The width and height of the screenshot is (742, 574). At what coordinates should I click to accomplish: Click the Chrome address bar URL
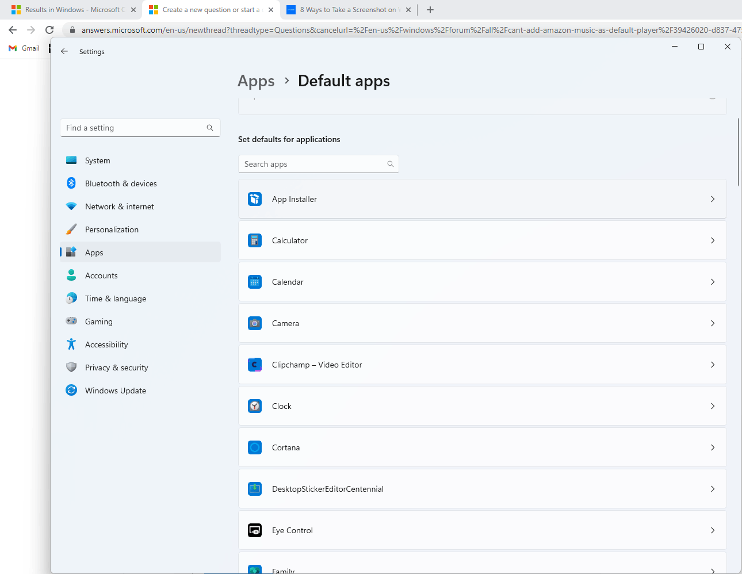coord(411,30)
